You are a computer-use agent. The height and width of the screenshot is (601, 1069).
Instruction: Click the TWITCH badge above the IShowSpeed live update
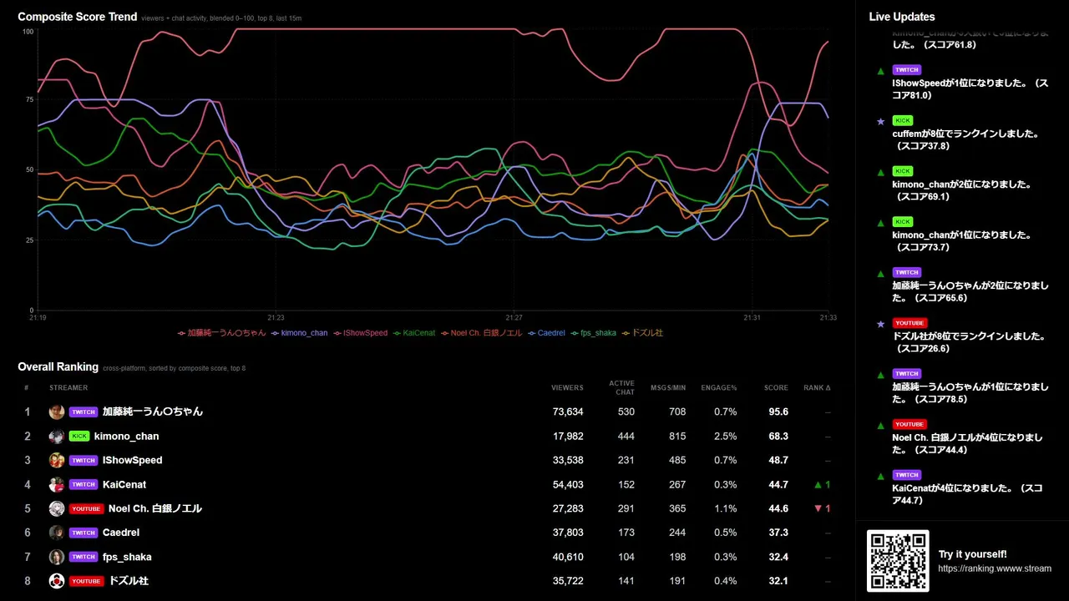tap(907, 70)
